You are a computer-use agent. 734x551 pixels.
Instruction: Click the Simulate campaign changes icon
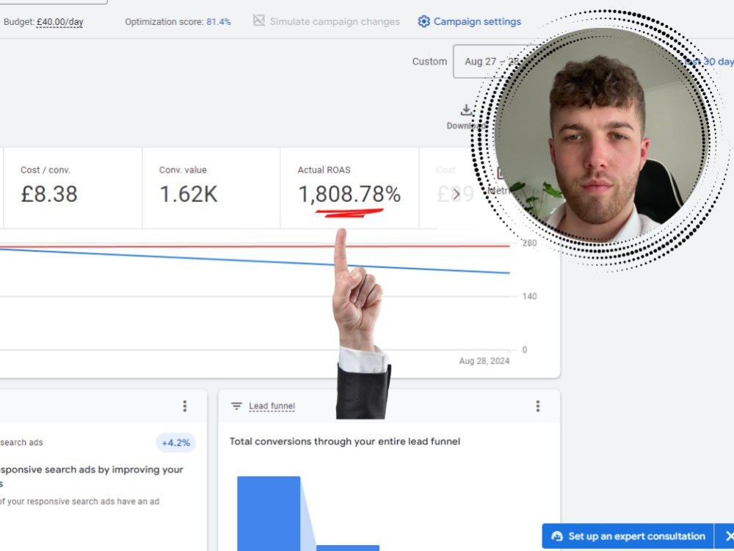click(259, 20)
